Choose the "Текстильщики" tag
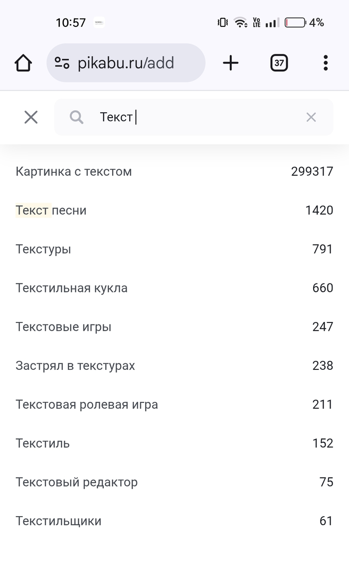The image size is (349, 576). 58,521
